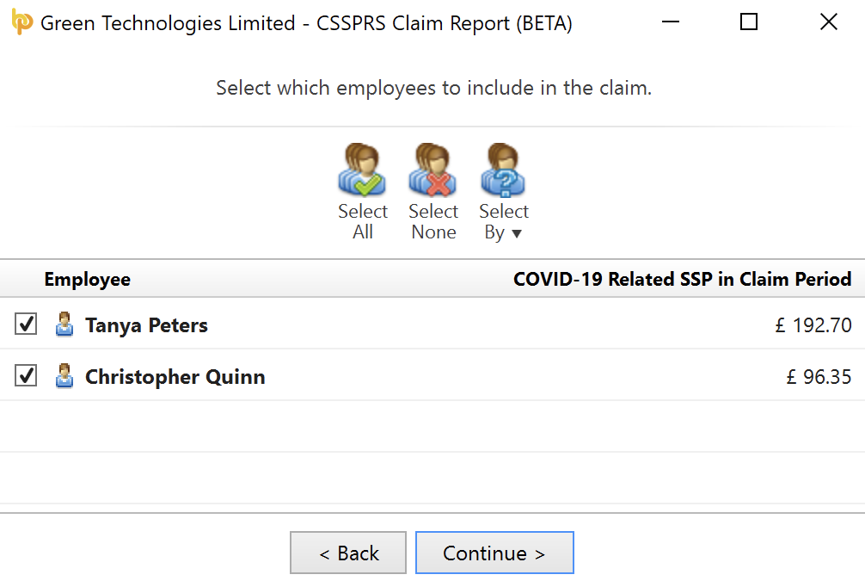Click the question-mark Select By icon
The width and height of the screenshot is (865, 587).
click(503, 170)
